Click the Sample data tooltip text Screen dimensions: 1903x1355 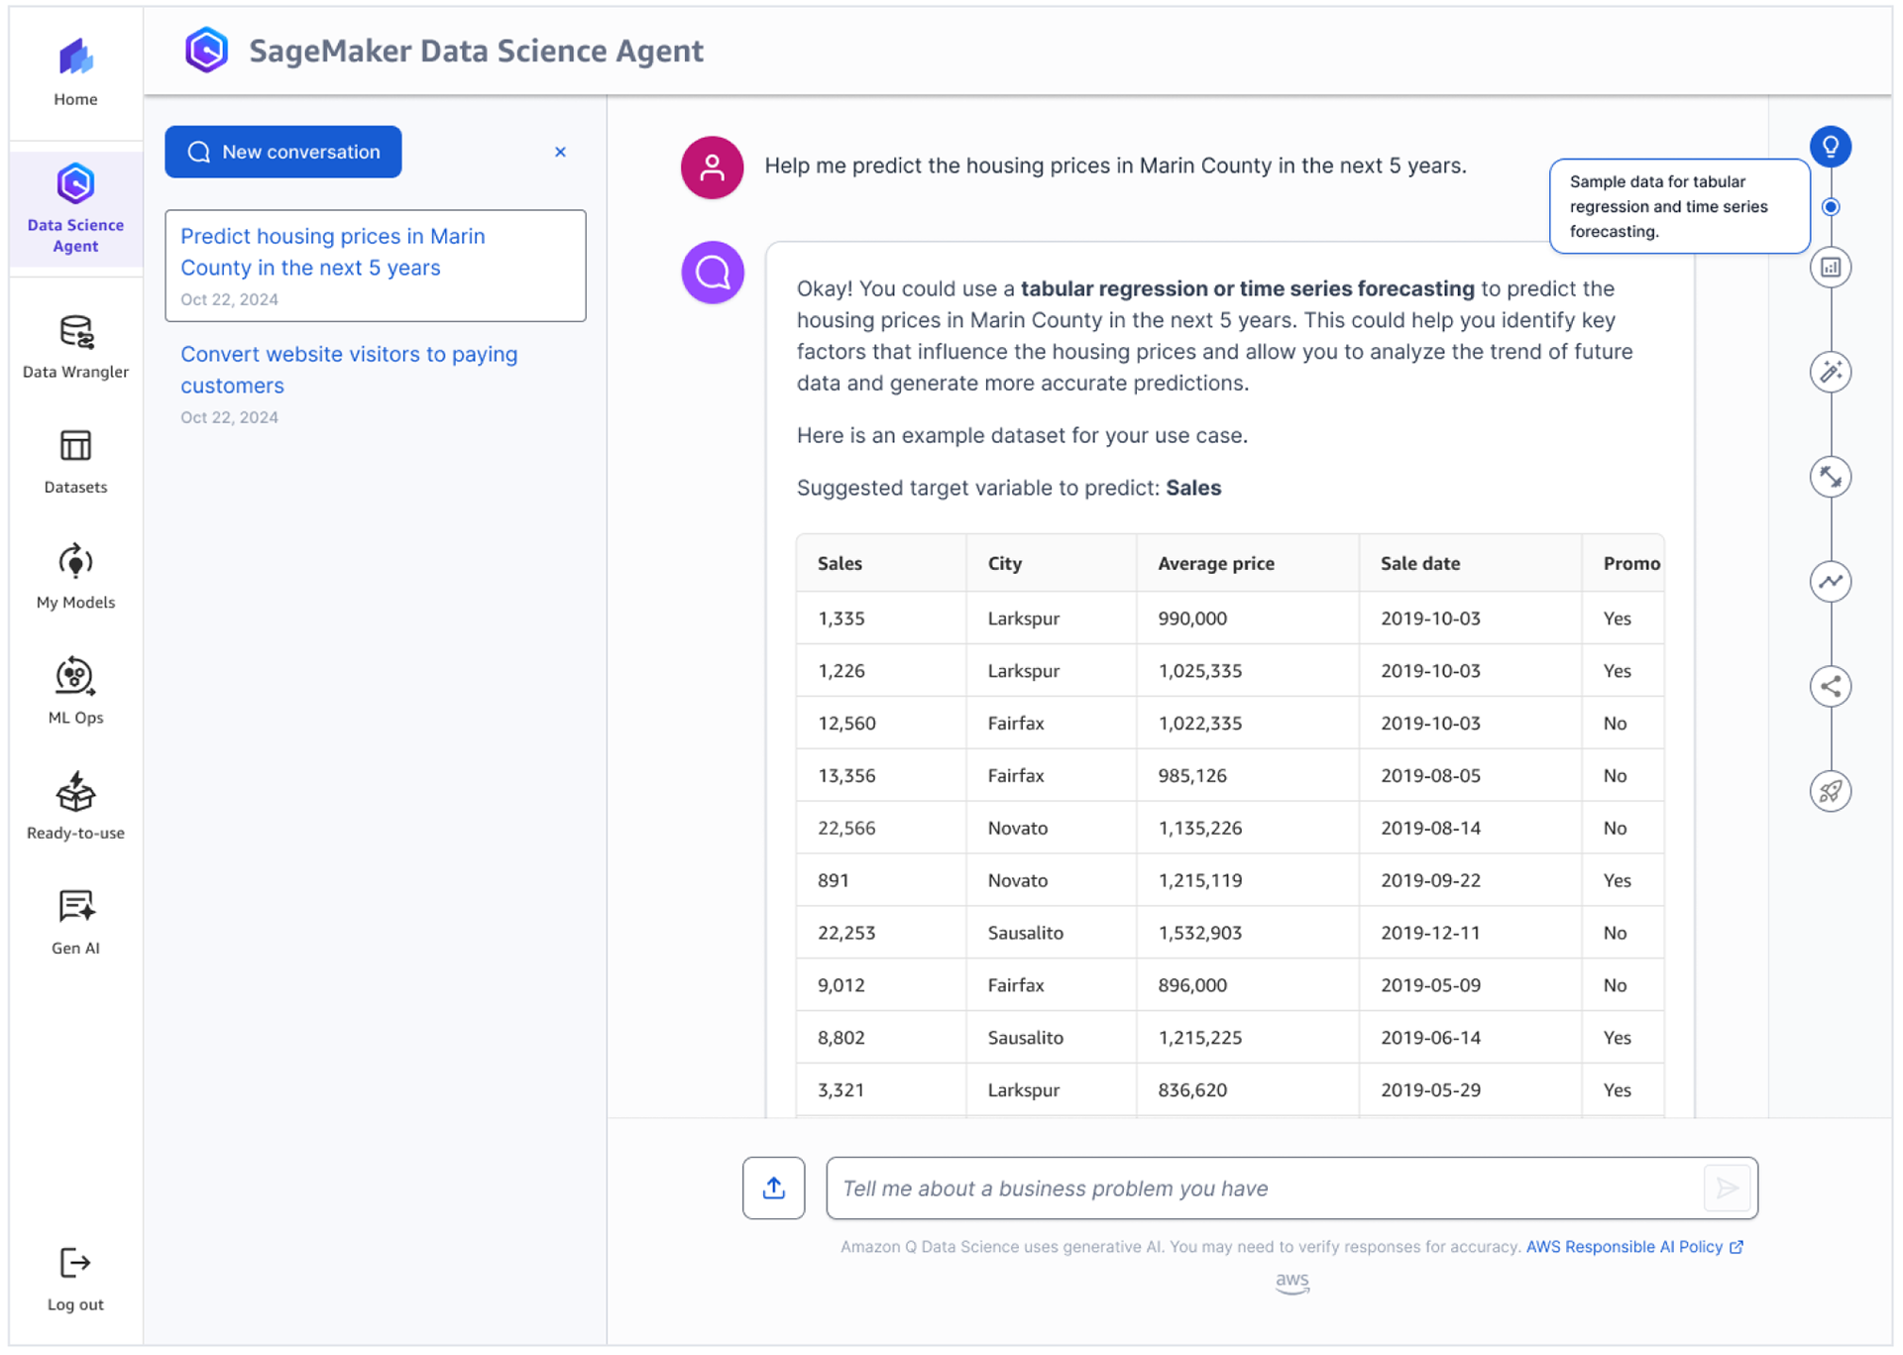pos(1668,206)
